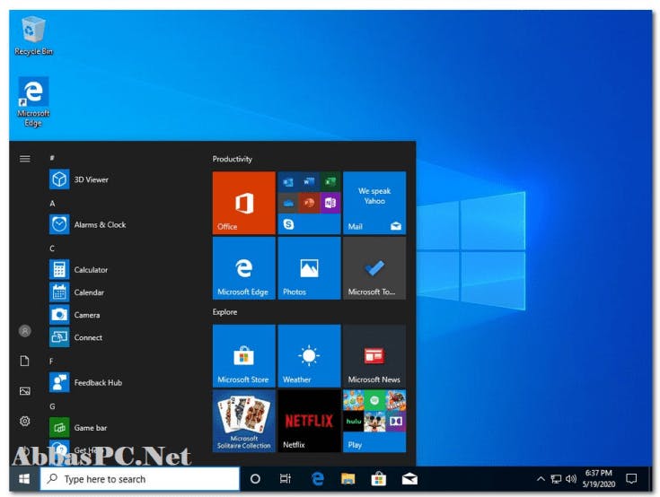Screen dimensions: 660x497
Task: Open the Play folder tile
Action: pos(374,421)
